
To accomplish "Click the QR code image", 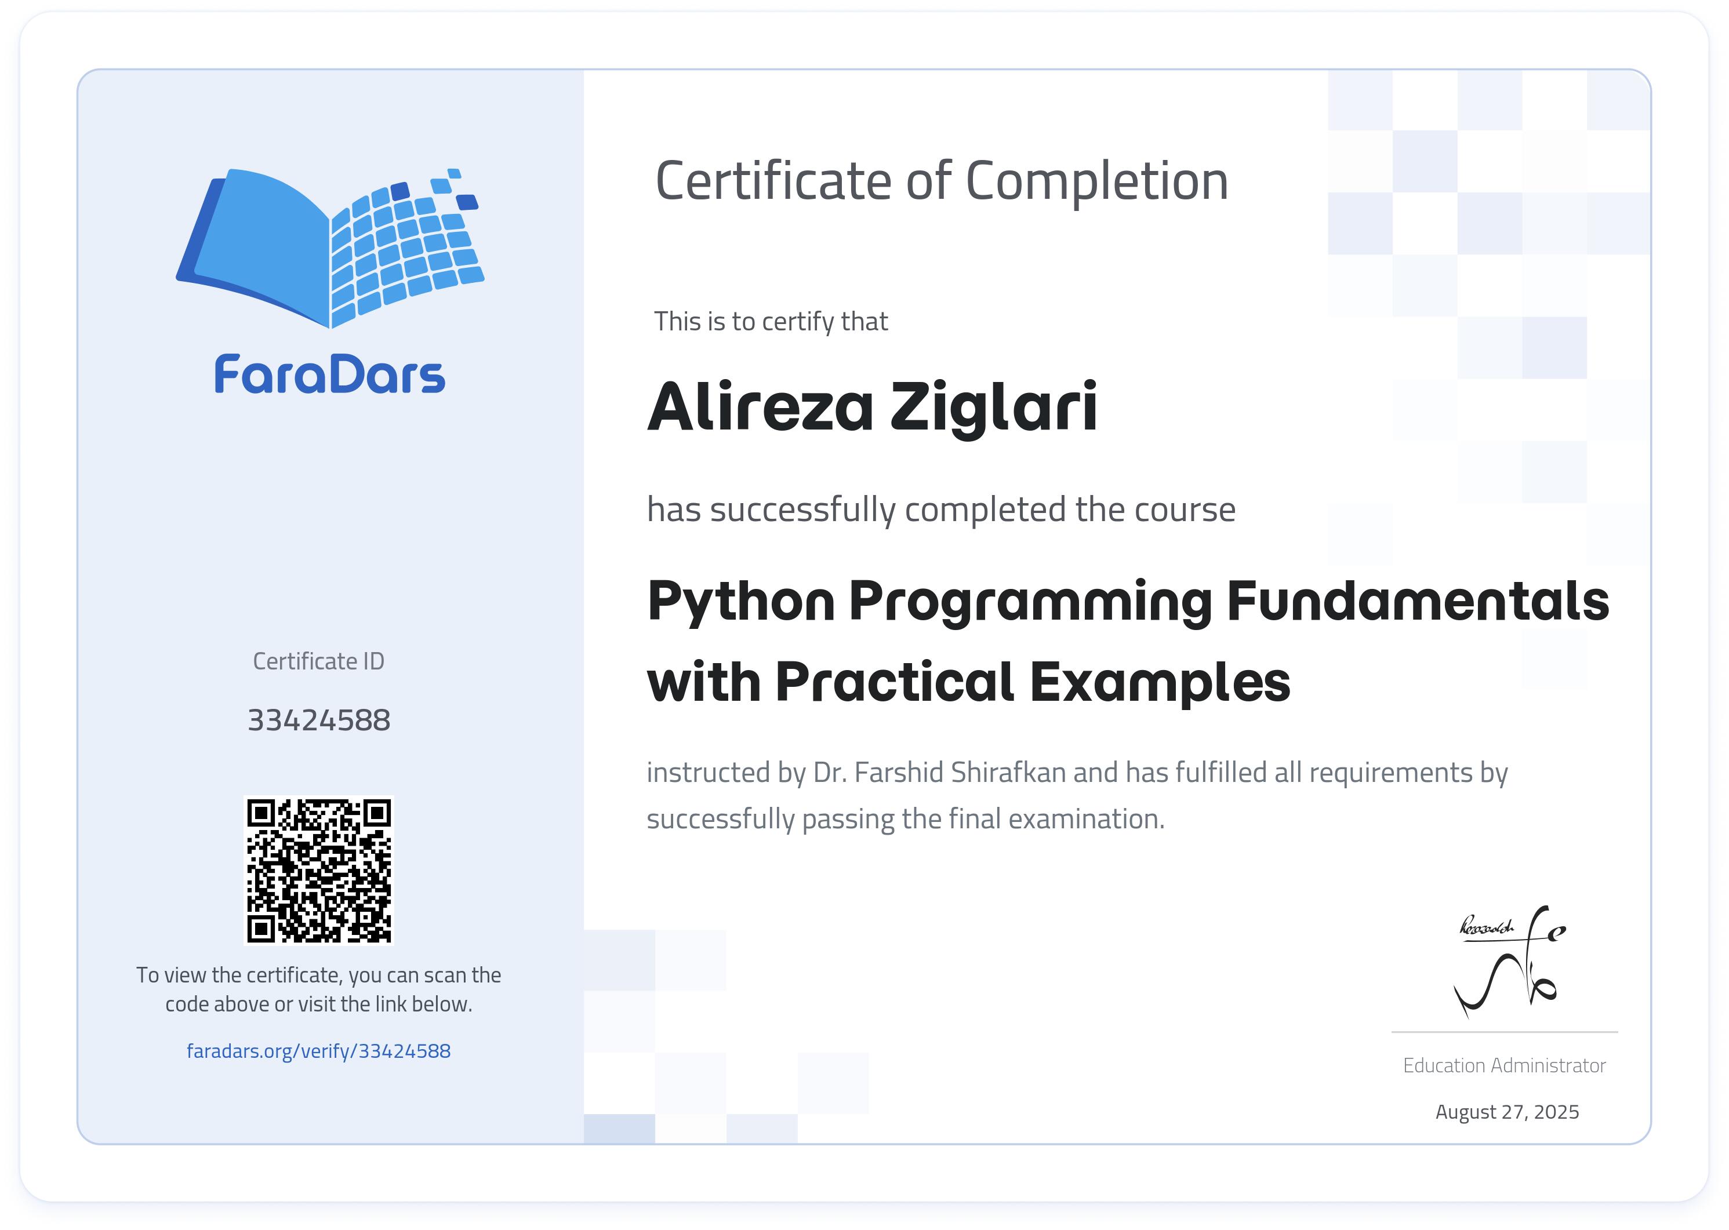I will (x=319, y=870).
